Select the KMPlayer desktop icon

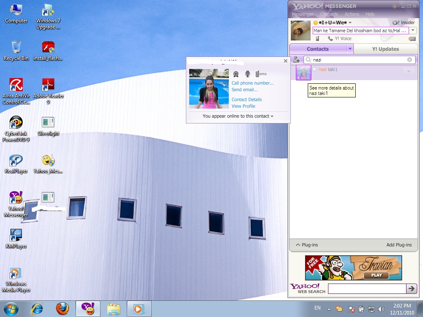point(16,239)
